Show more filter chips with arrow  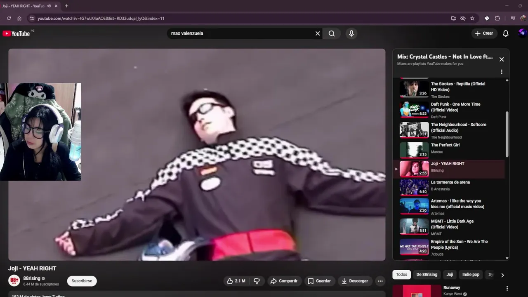(x=502, y=275)
